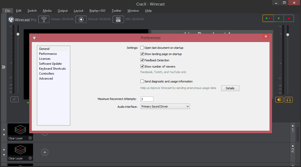Screen dimensions: 301x167
Task: Open settings gear on layer 2 Clear Layer
Action: 30,158
